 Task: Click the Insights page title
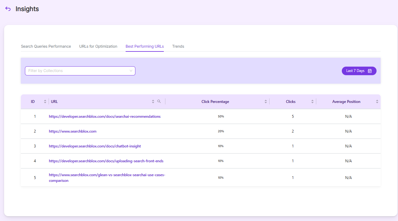point(27,9)
